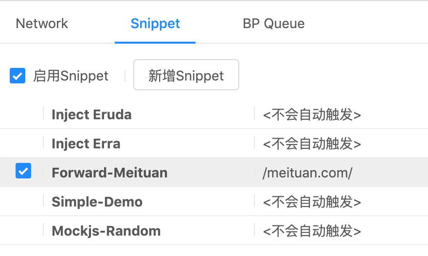Click the empty cell left of Mockjs-Random
The height and width of the screenshot is (256, 428).
(x=22, y=231)
